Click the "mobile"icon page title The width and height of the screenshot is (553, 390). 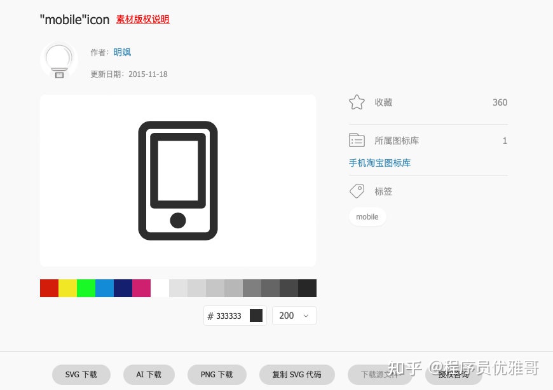click(75, 20)
